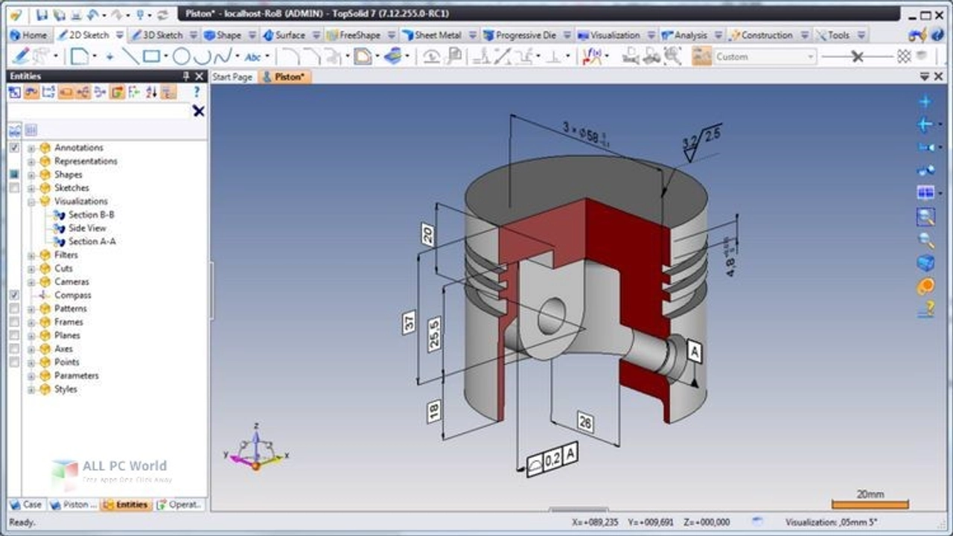This screenshot has height=536, width=953.
Task: Select the Line sketch tool
Action: point(130,57)
